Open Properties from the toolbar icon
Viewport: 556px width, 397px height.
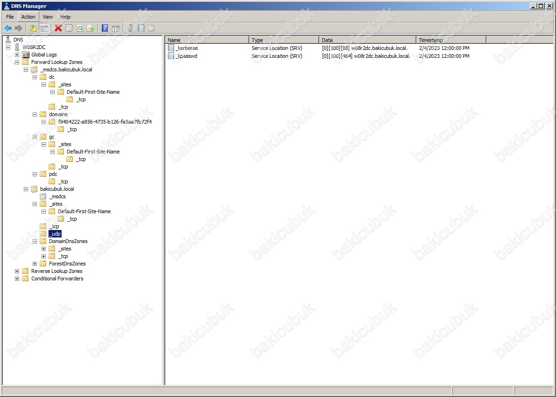(x=69, y=28)
